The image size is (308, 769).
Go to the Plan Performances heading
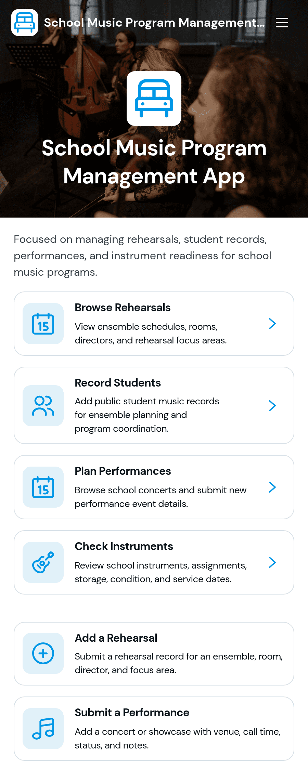point(123,471)
